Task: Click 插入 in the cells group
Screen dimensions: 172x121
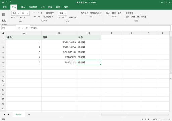Action: [108, 13]
